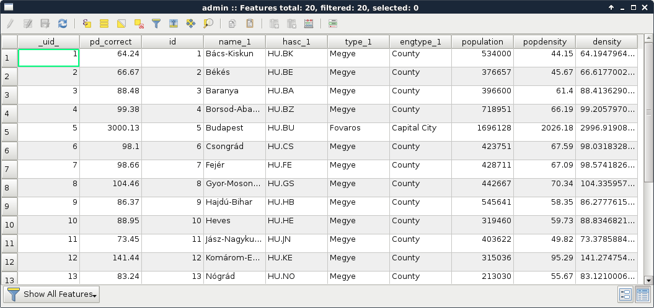
Task: Click density value 64.1947964...
Action: 607,58
